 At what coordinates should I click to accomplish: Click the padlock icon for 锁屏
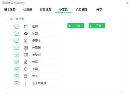tap(26, 62)
